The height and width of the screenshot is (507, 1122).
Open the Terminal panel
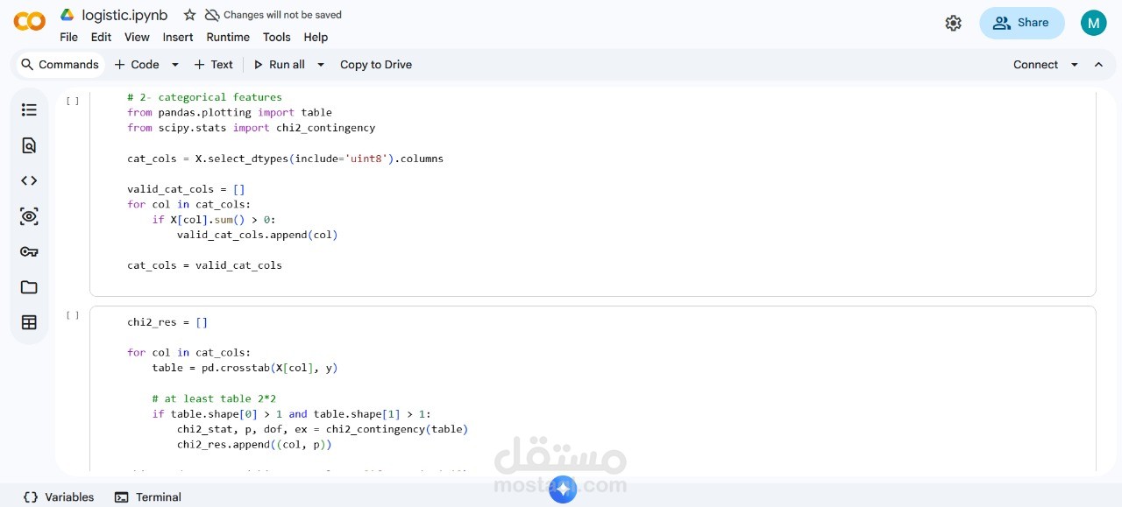click(148, 497)
